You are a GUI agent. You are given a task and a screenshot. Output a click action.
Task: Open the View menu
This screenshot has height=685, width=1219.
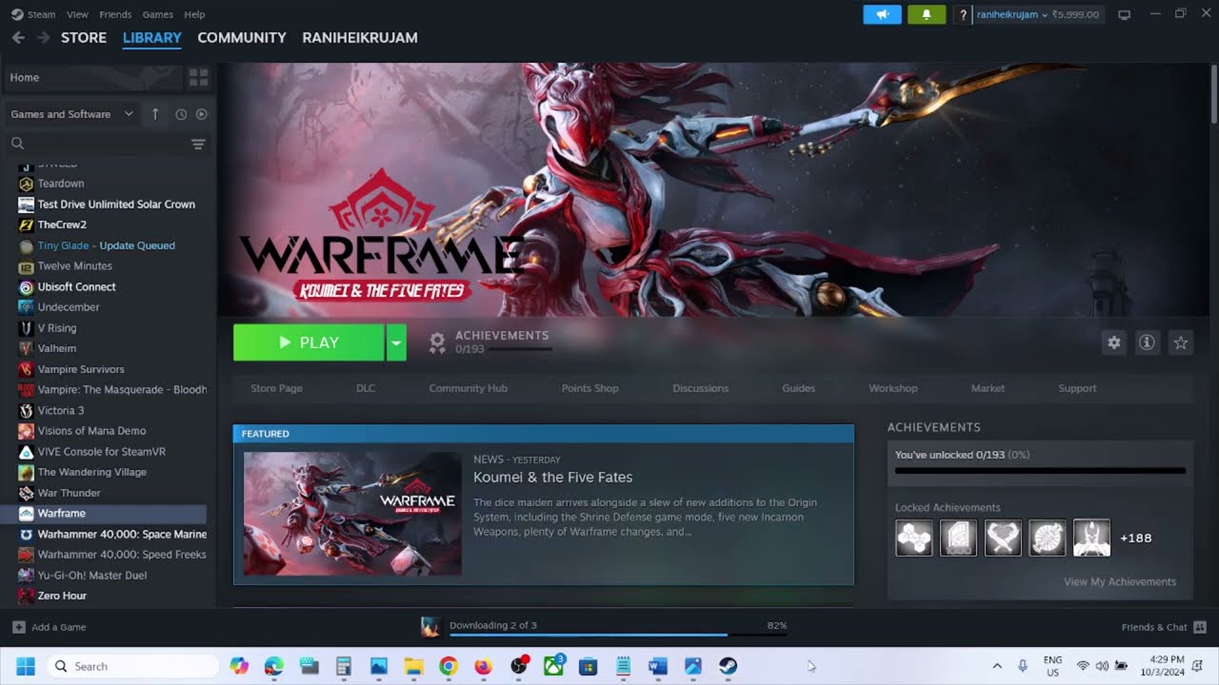coord(77,14)
